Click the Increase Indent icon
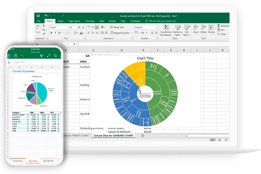Screen dimensions: 261x174 coord(106,33)
